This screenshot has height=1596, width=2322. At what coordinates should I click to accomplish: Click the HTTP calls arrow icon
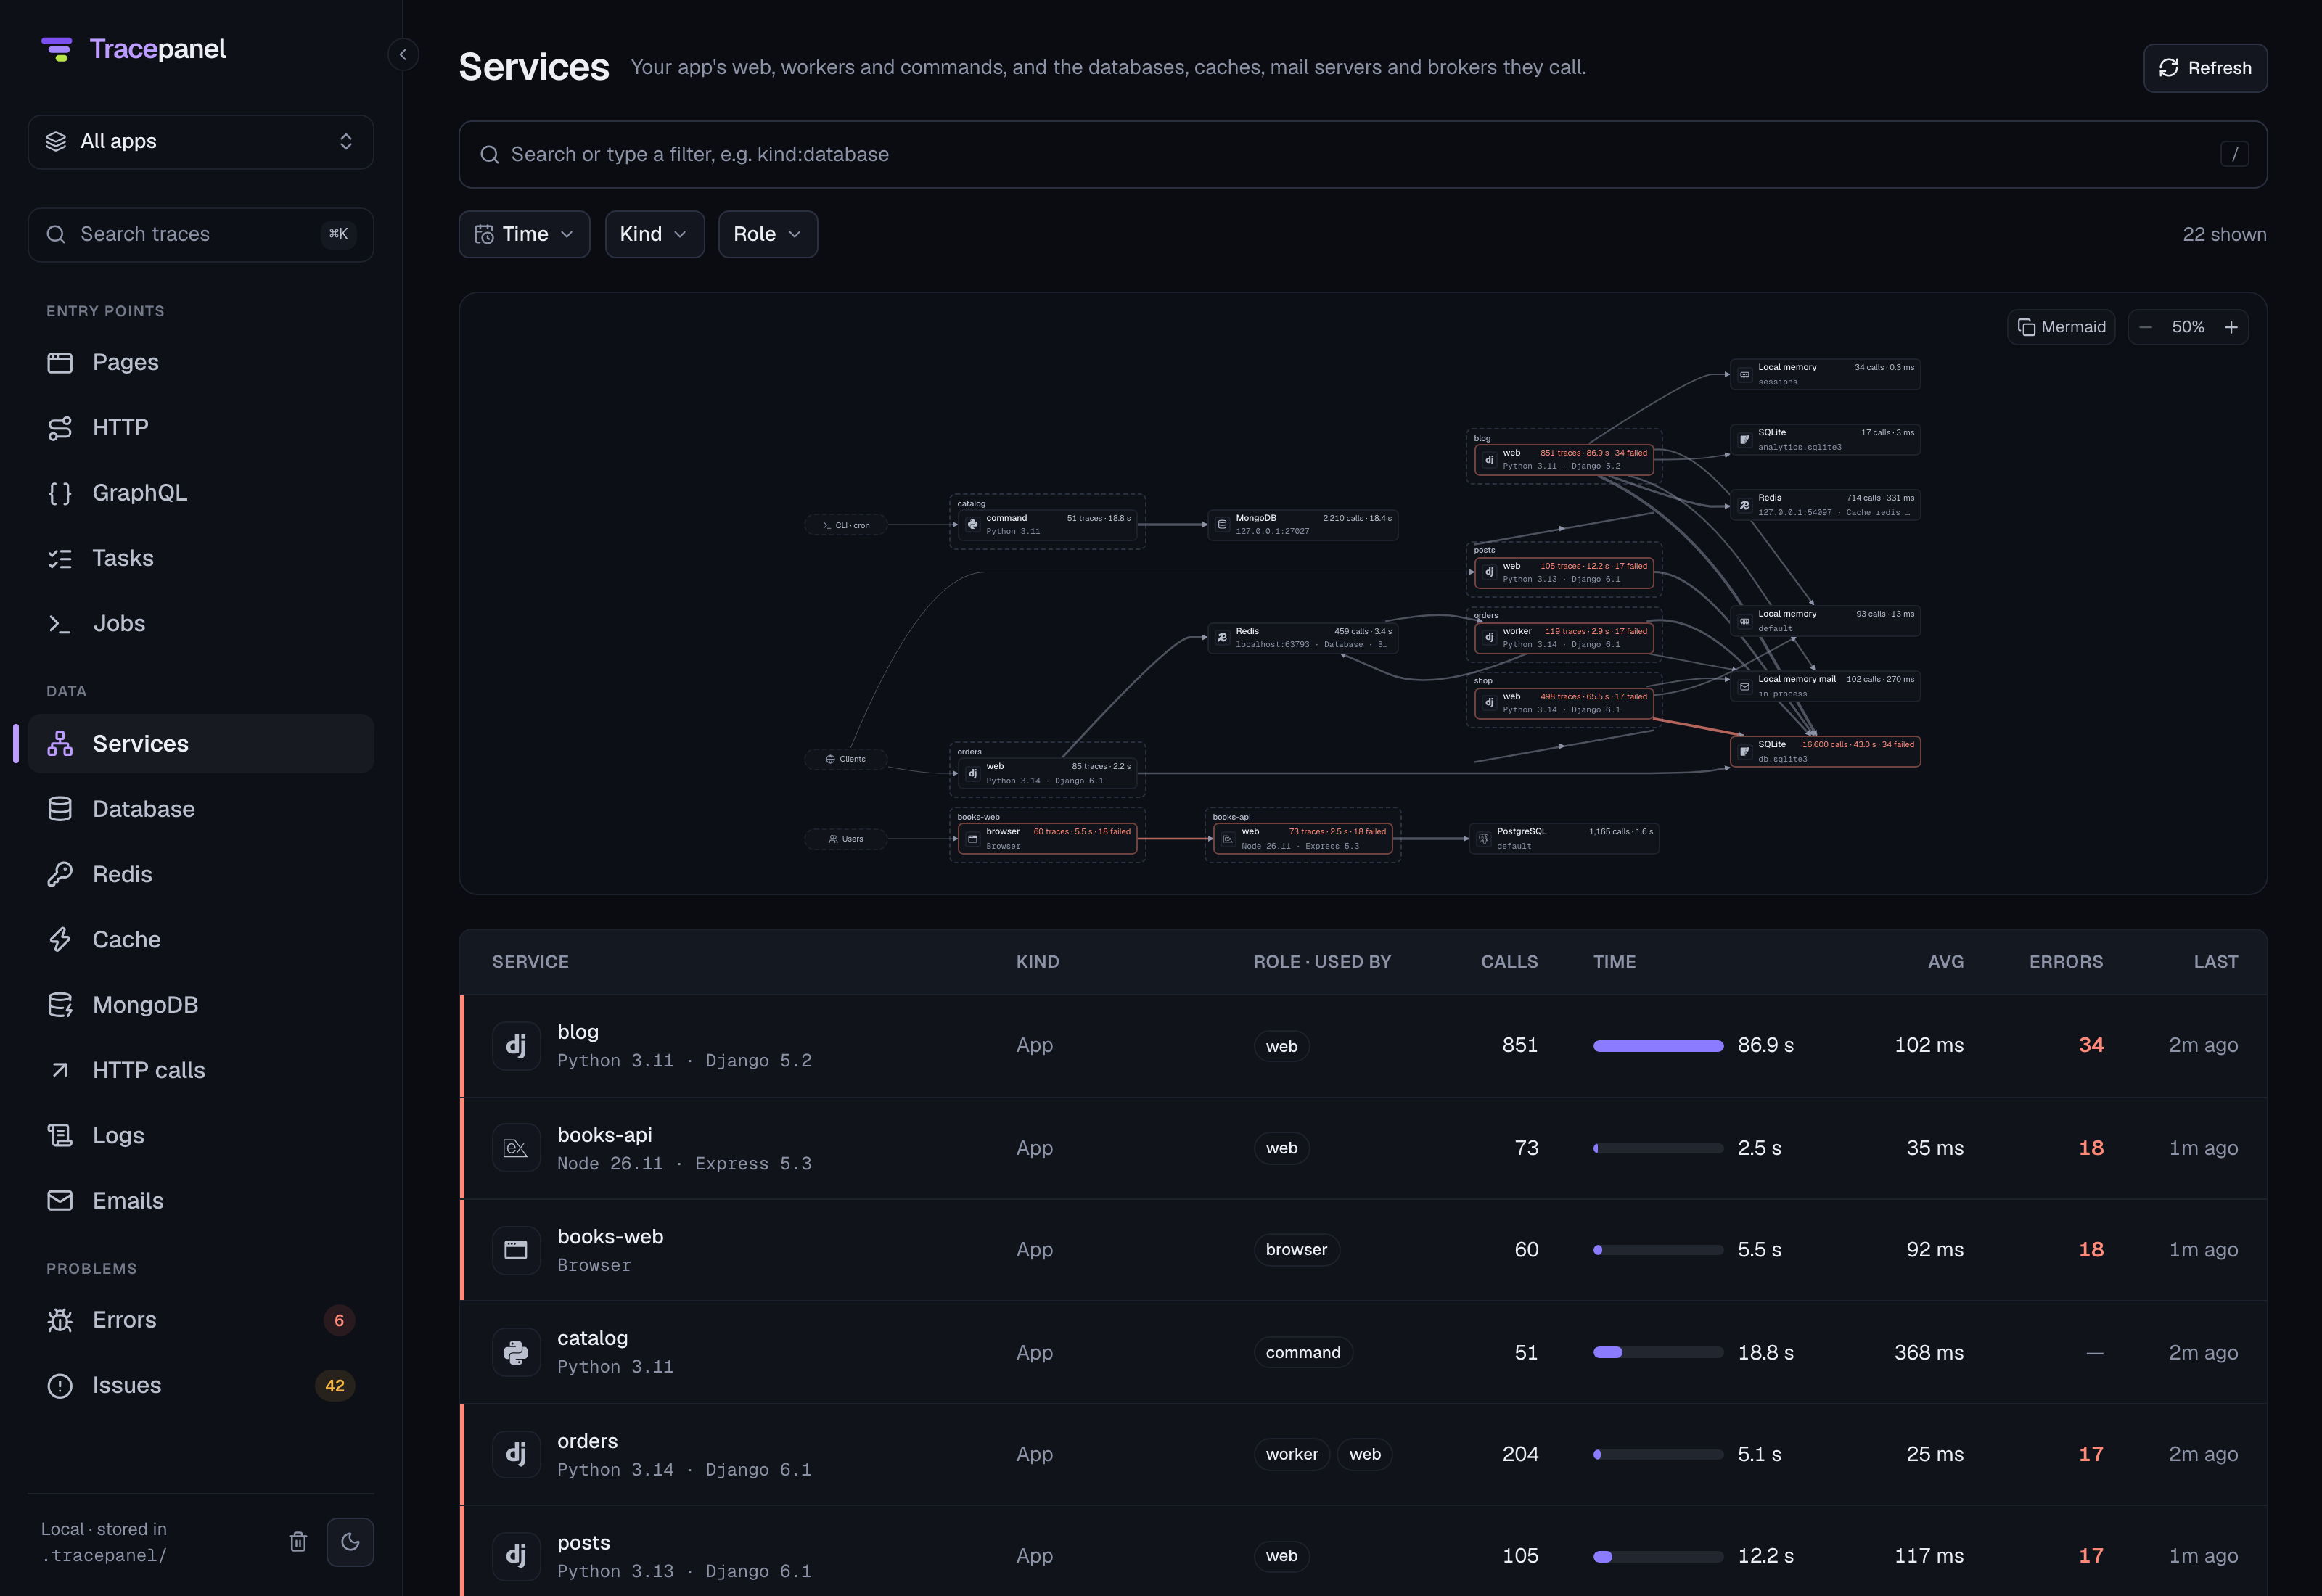60,1070
